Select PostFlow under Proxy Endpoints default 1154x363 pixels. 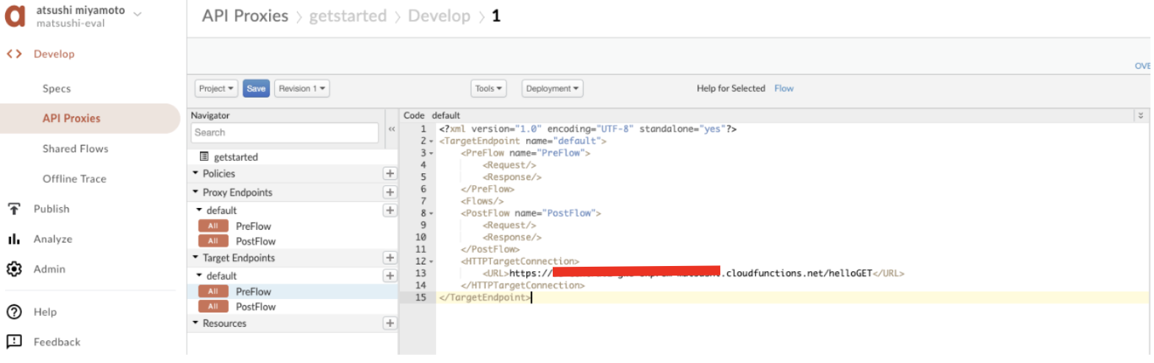point(256,241)
